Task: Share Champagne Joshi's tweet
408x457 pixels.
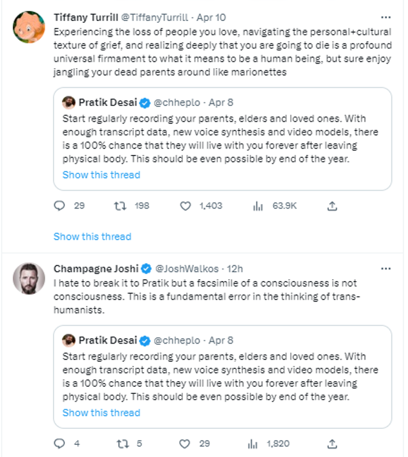Action: [x=331, y=444]
